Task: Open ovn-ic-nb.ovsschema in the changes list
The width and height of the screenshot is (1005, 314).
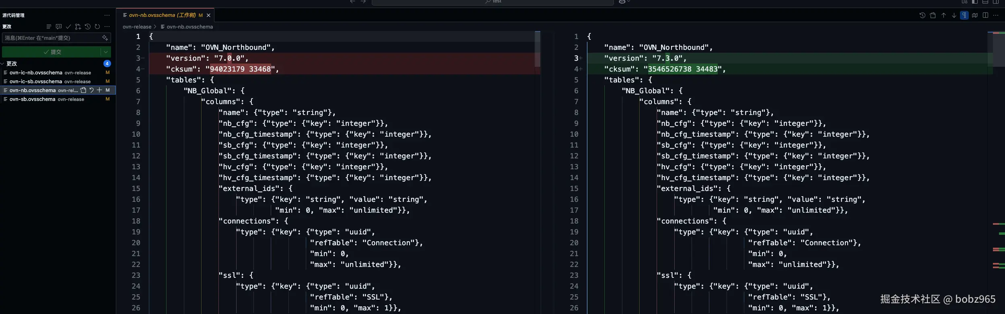Action: pyautogui.click(x=58, y=73)
